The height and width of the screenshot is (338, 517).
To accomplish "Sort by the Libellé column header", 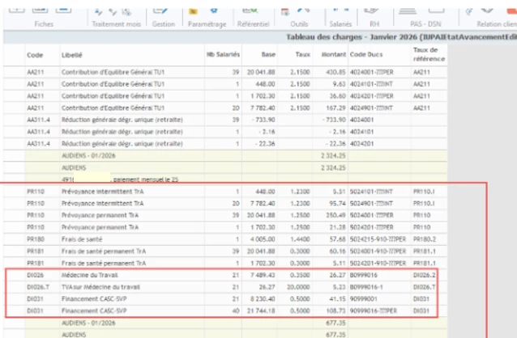I will [73, 53].
